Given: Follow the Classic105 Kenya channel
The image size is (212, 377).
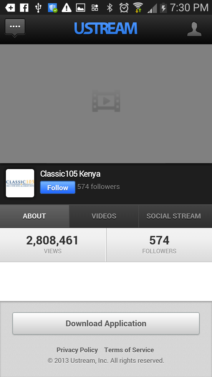Looking at the screenshot, I should [x=58, y=188].
